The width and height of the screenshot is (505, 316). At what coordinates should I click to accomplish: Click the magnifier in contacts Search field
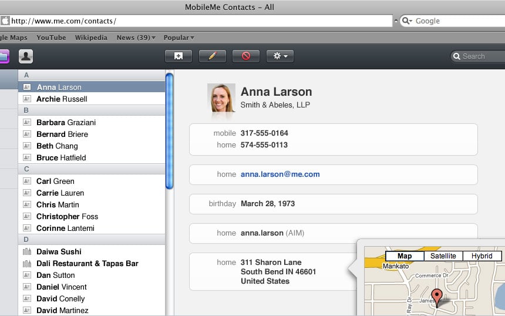456,56
